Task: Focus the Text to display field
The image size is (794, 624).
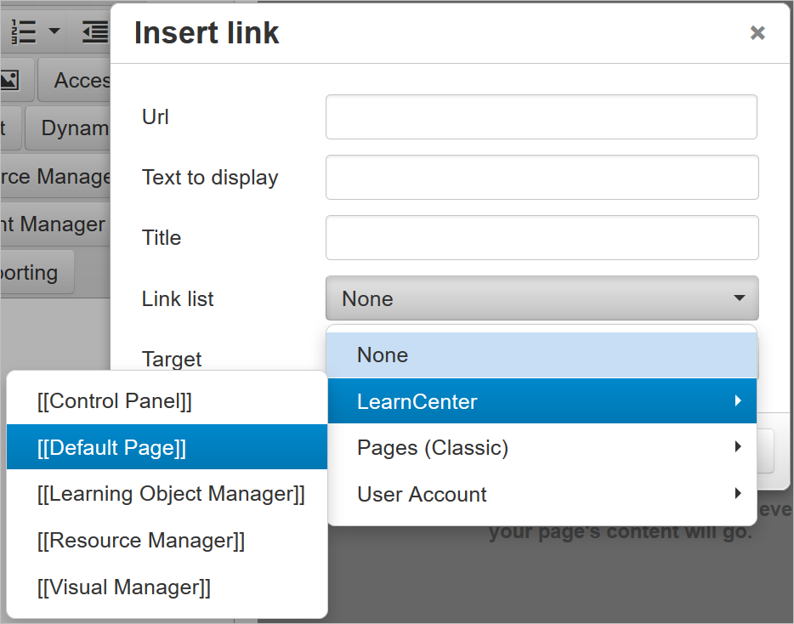Action: coord(542,177)
